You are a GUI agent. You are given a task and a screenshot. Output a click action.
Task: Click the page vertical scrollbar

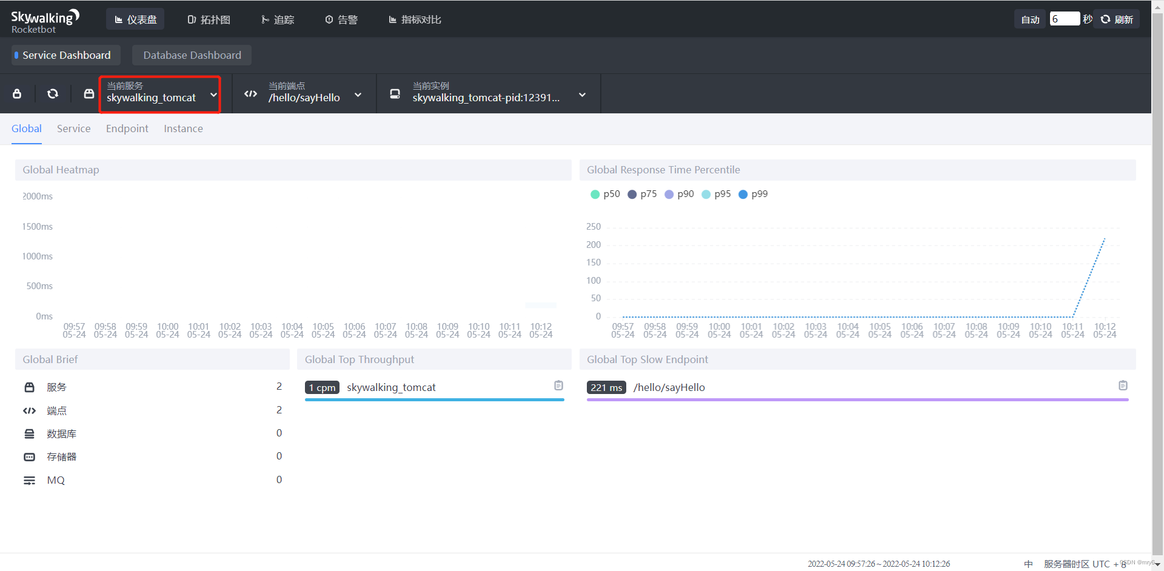[1157, 285]
